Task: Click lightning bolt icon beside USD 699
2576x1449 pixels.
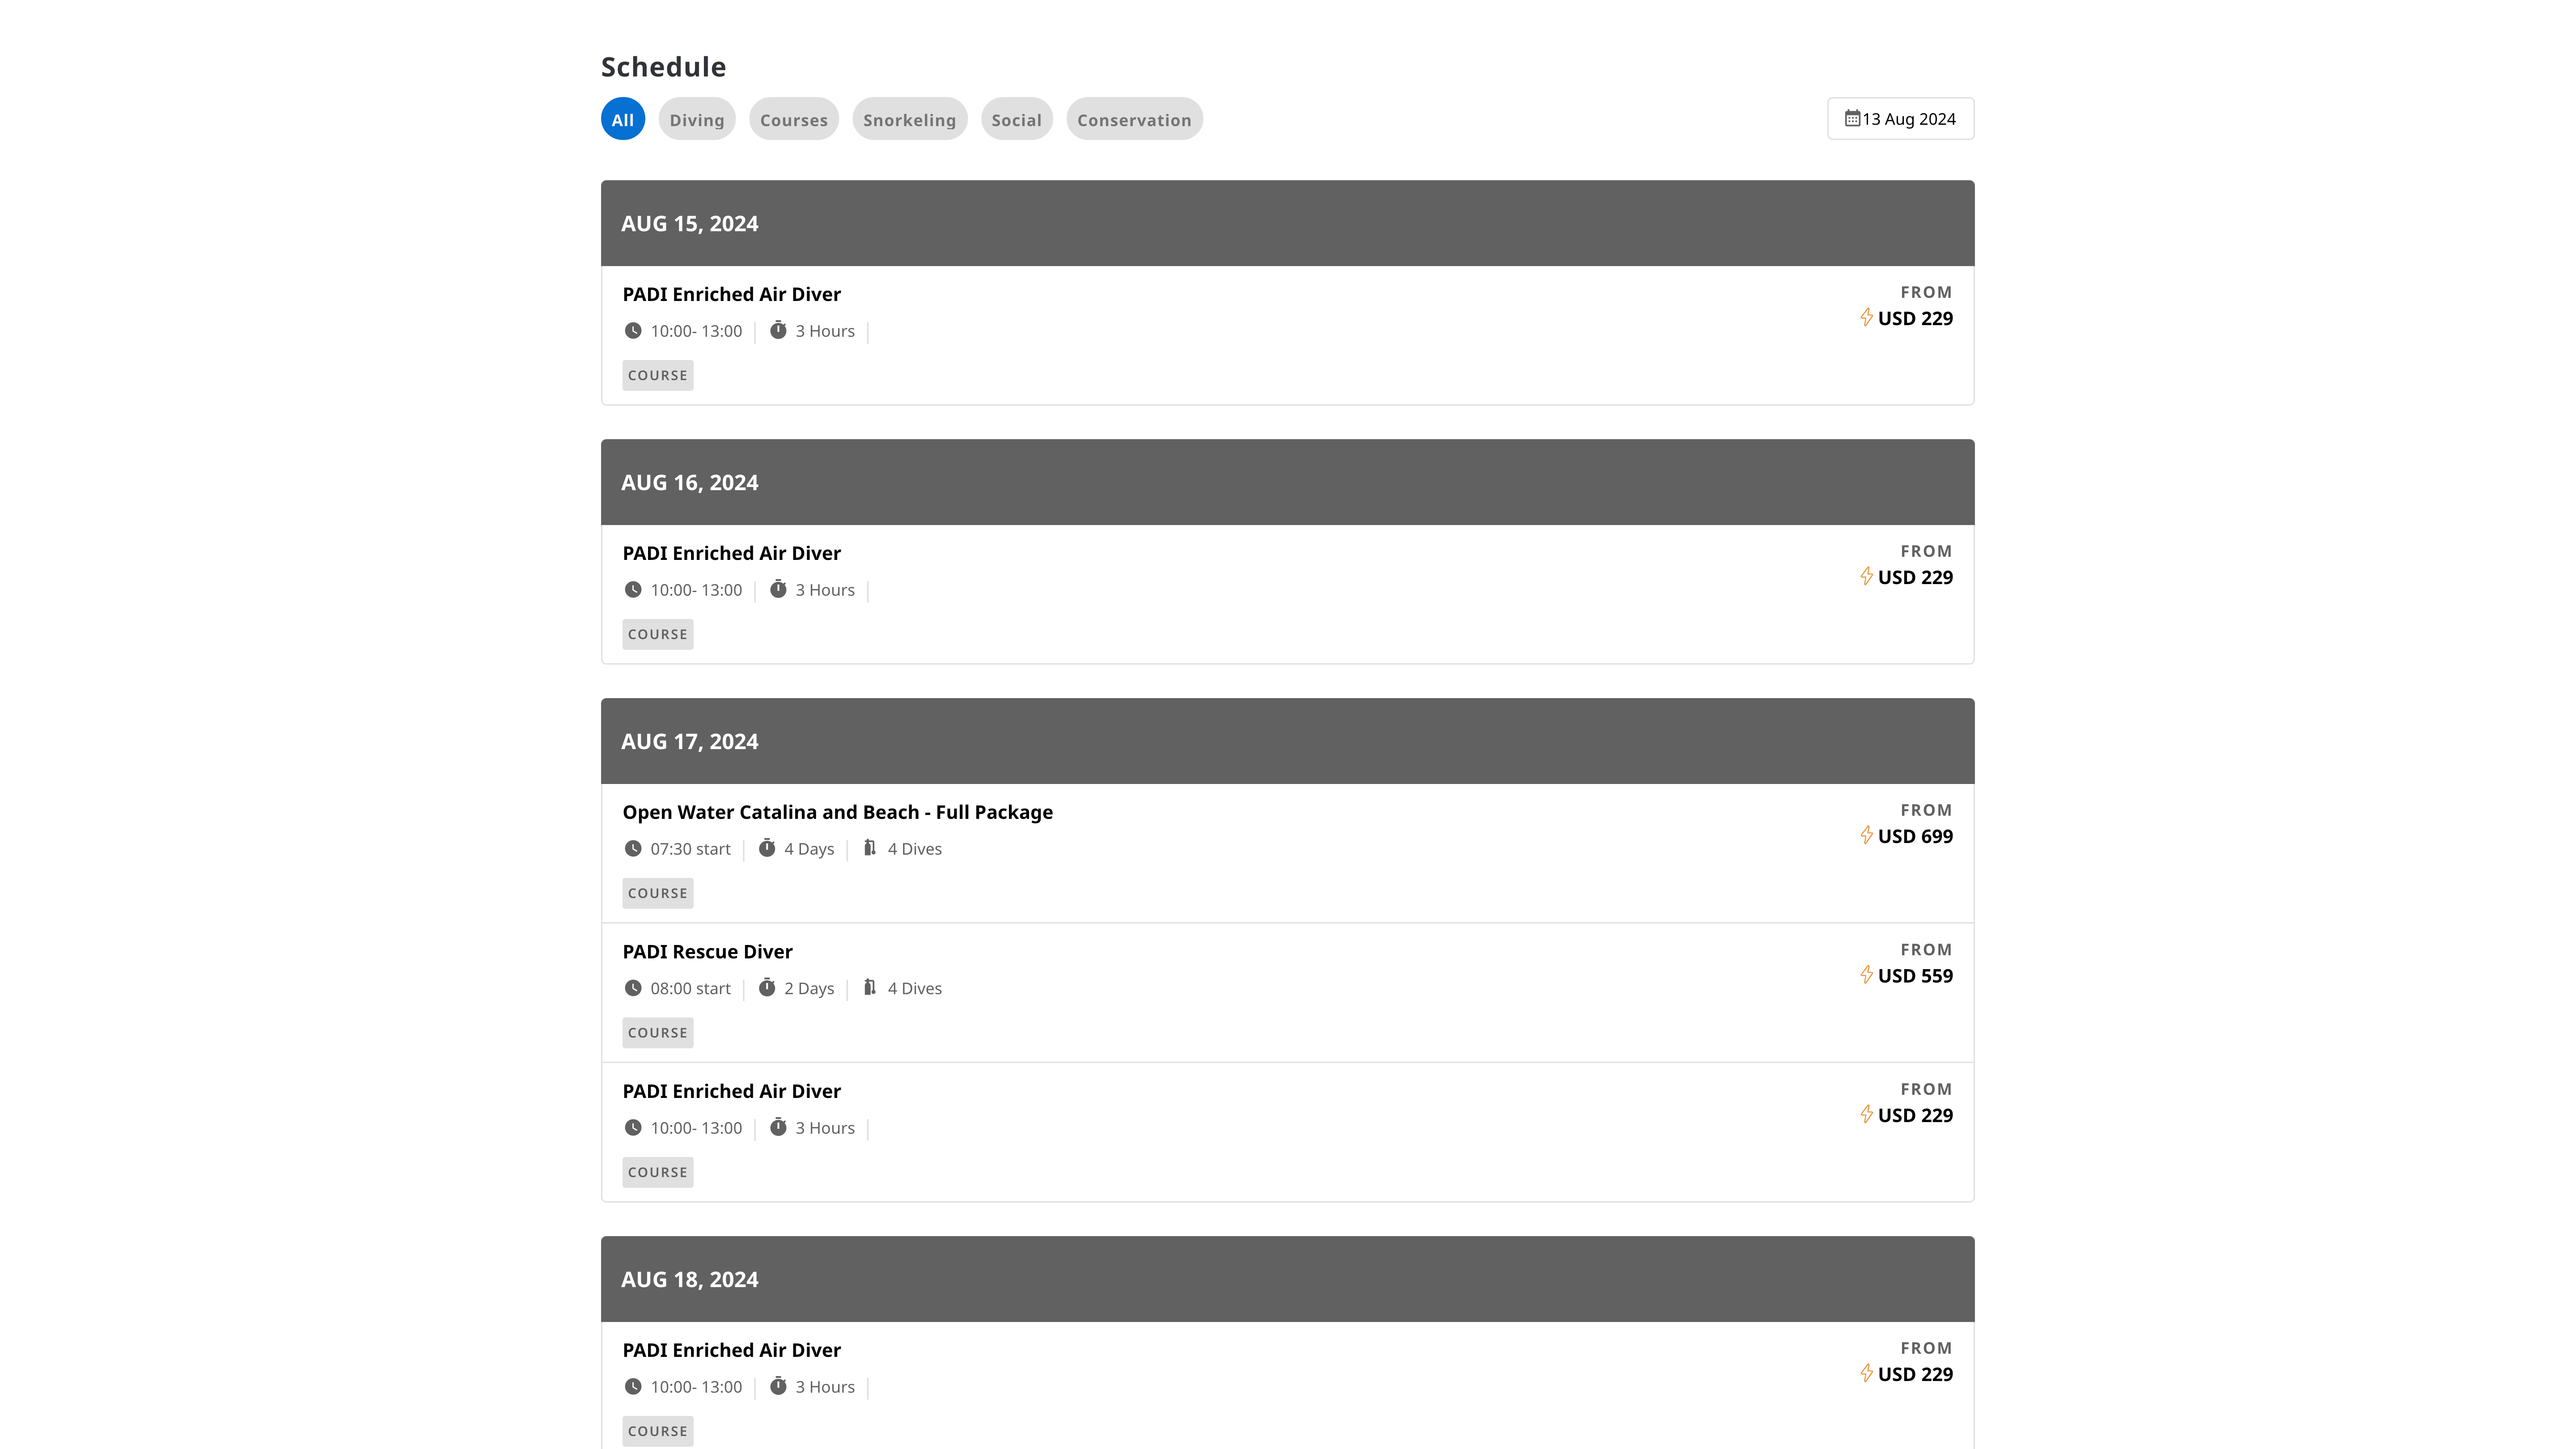Action: tap(1866, 835)
